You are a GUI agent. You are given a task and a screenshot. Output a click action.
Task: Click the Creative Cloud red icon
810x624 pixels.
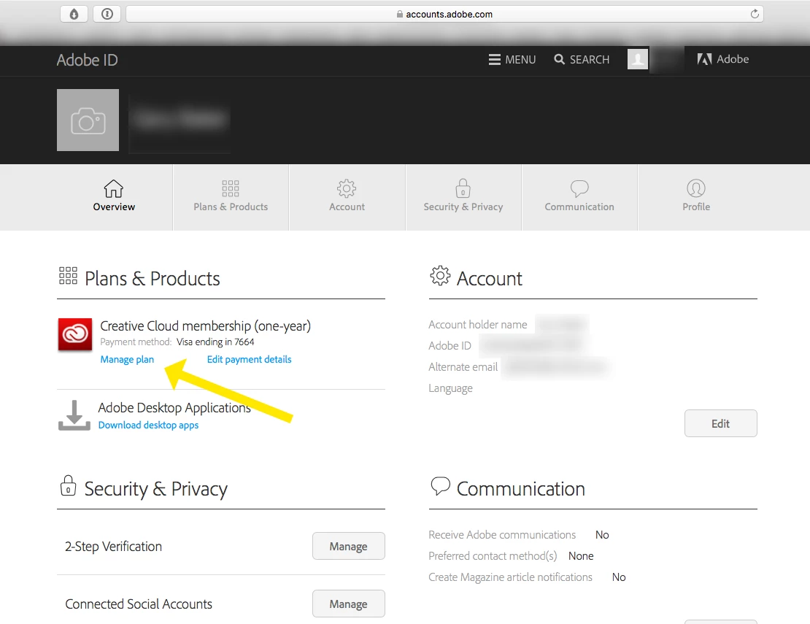(75, 334)
